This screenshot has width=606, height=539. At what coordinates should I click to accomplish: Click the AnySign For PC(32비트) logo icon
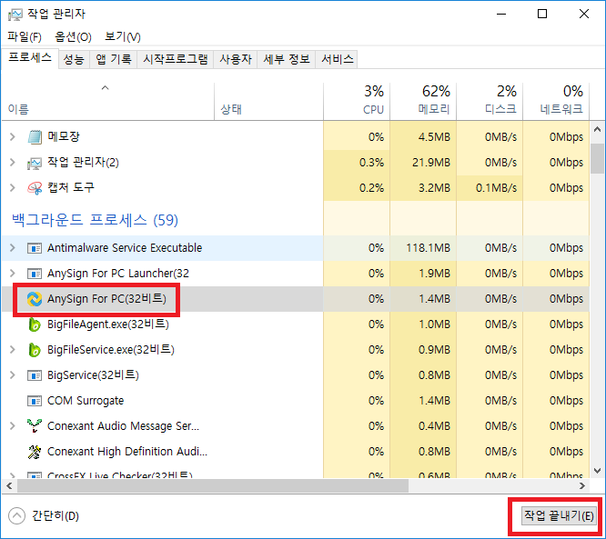pyautogui.click(x=35, y=299)
